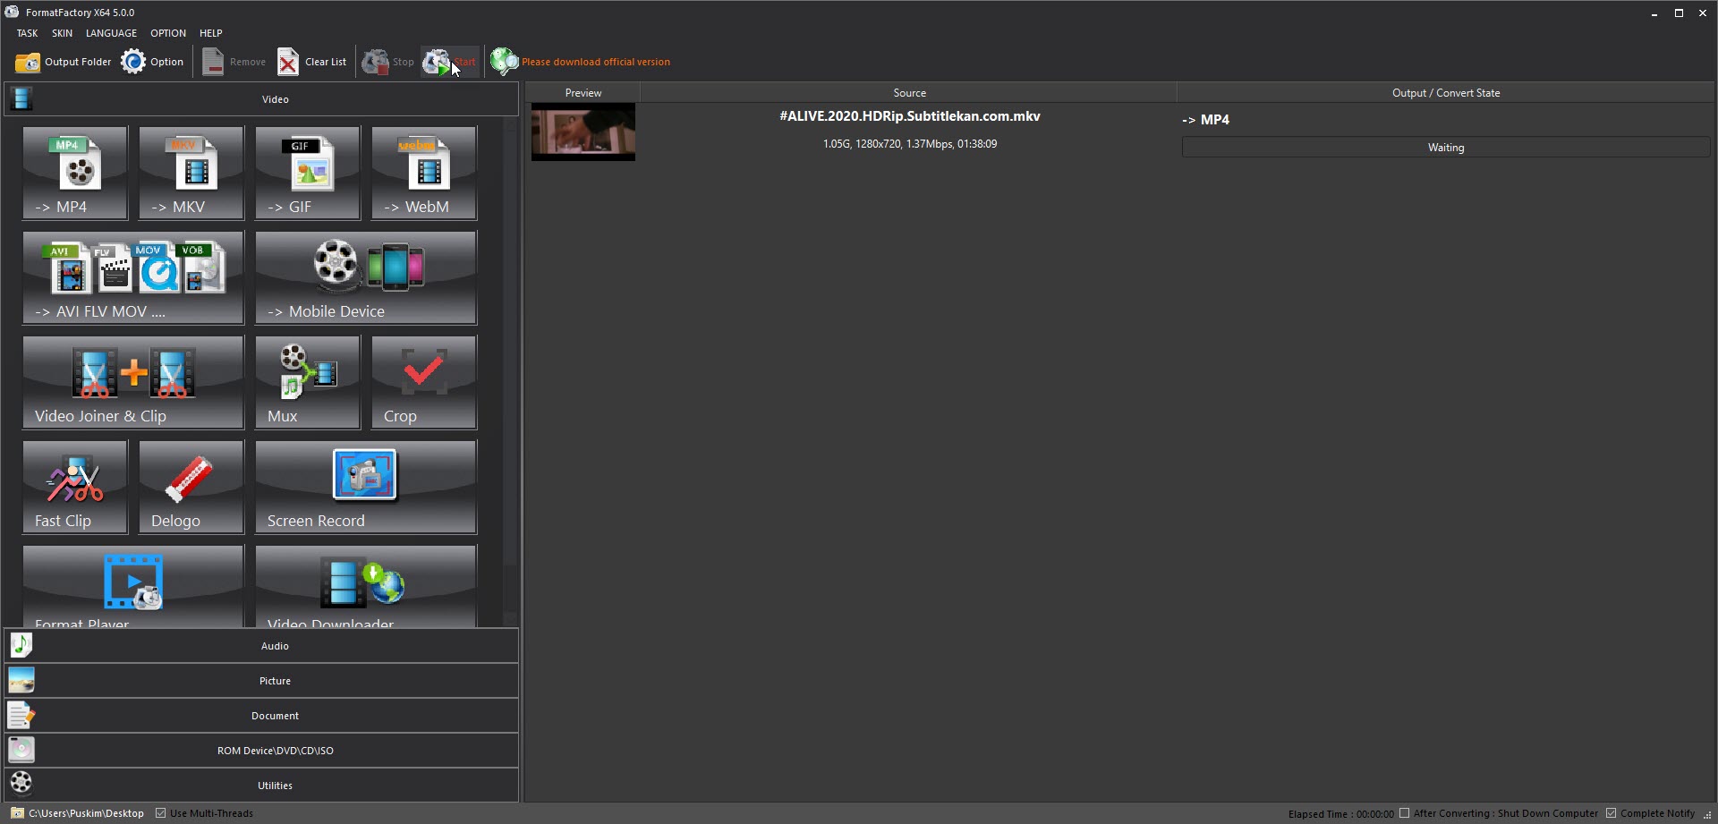This screenshot has width=1718, height=824.
Task: Click the Output / Convert State column header
Action: pyautogui.click(x=1446, y=93)
